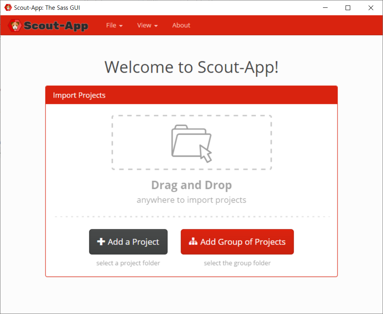Click the Import Projects panel header
The width and height of the screenshot is (383, 314).
191,95
